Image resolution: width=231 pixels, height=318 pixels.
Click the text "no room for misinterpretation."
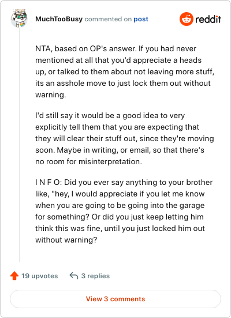pyautogui.click(x=89, y=162)
